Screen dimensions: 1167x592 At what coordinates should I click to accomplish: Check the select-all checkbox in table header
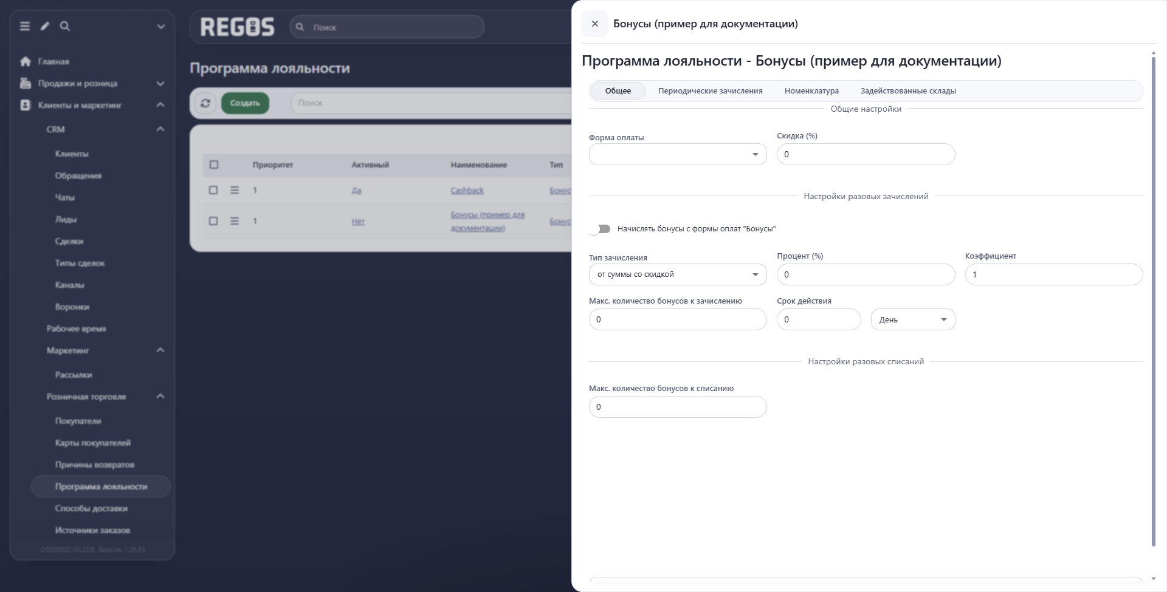click(214, 165)
